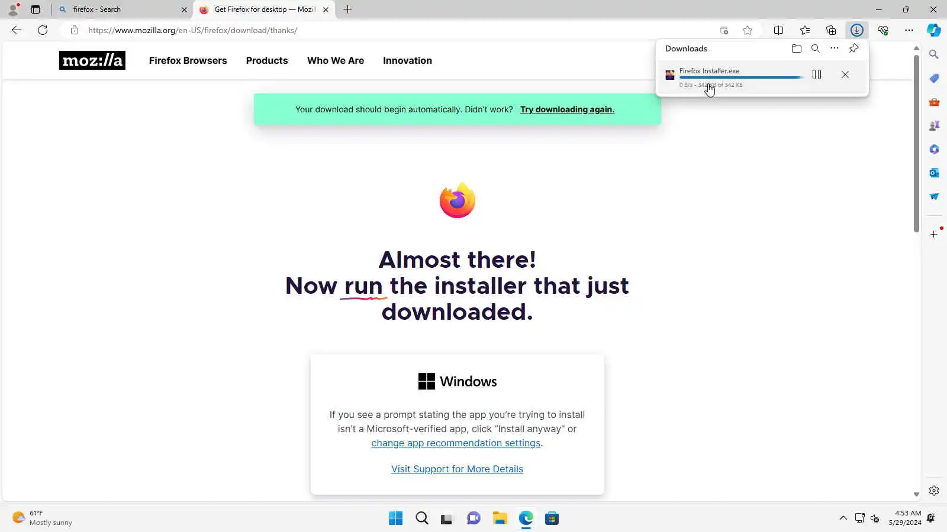Click the page vertical scrollbar
The image size is (947, 532).
[x=916, y=143]
